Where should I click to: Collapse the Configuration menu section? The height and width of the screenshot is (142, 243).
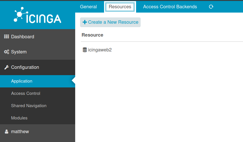tap(25, 67)
